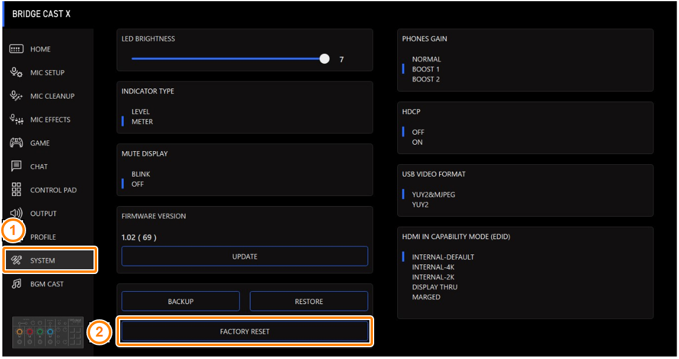
Task: Select INTERNAL-2K EDID mode
Action: tap(433, 277)
